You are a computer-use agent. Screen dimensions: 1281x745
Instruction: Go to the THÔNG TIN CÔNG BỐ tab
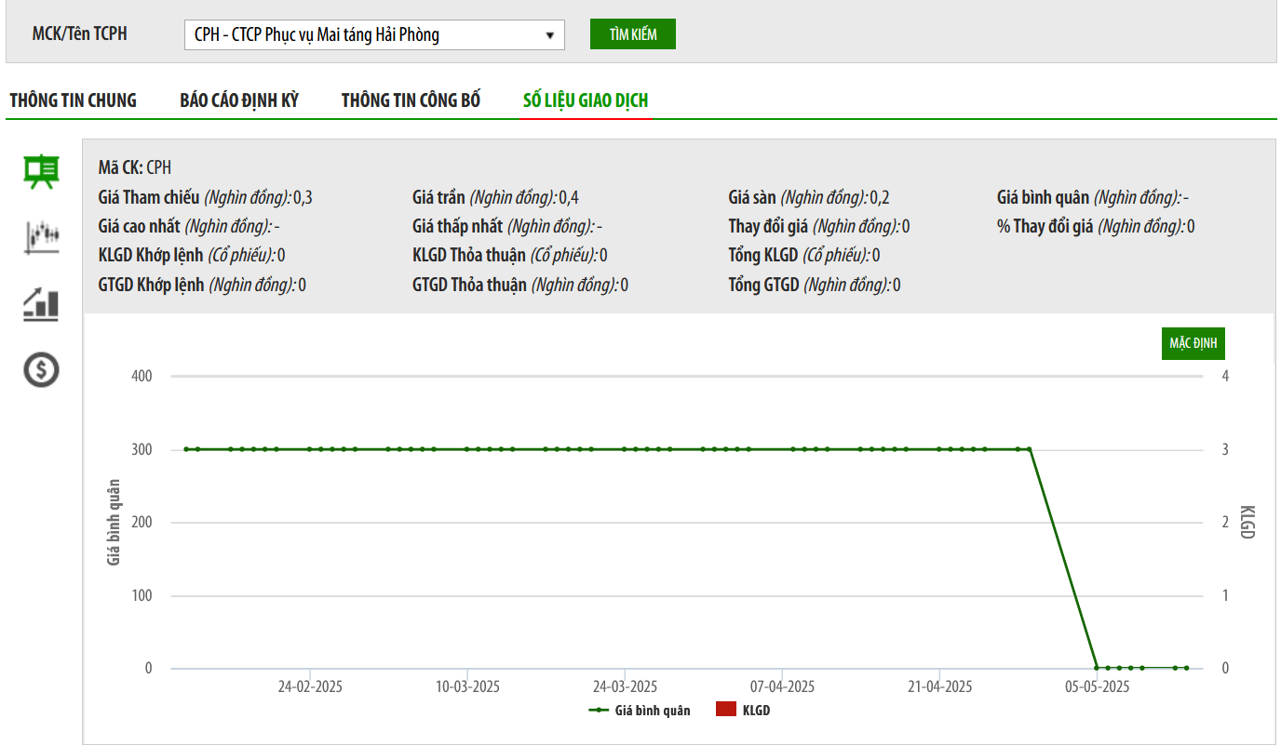pos(411,100)
